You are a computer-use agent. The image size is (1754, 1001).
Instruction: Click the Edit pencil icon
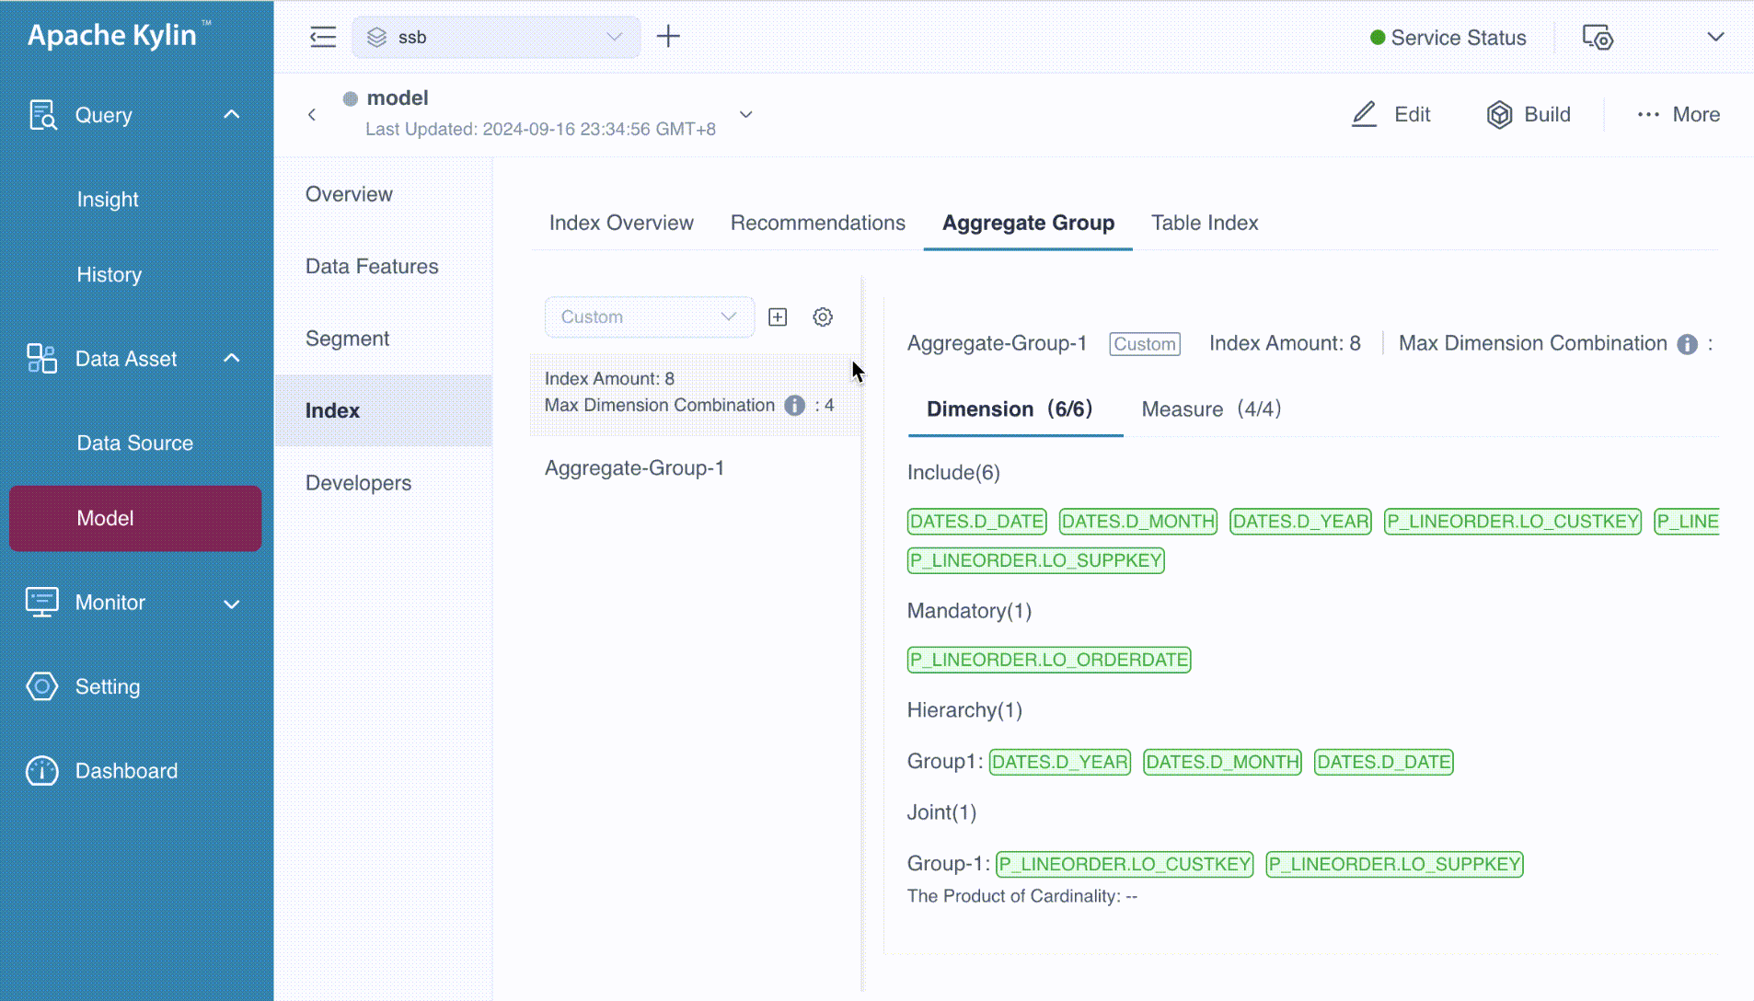[x=1364, y=115]
